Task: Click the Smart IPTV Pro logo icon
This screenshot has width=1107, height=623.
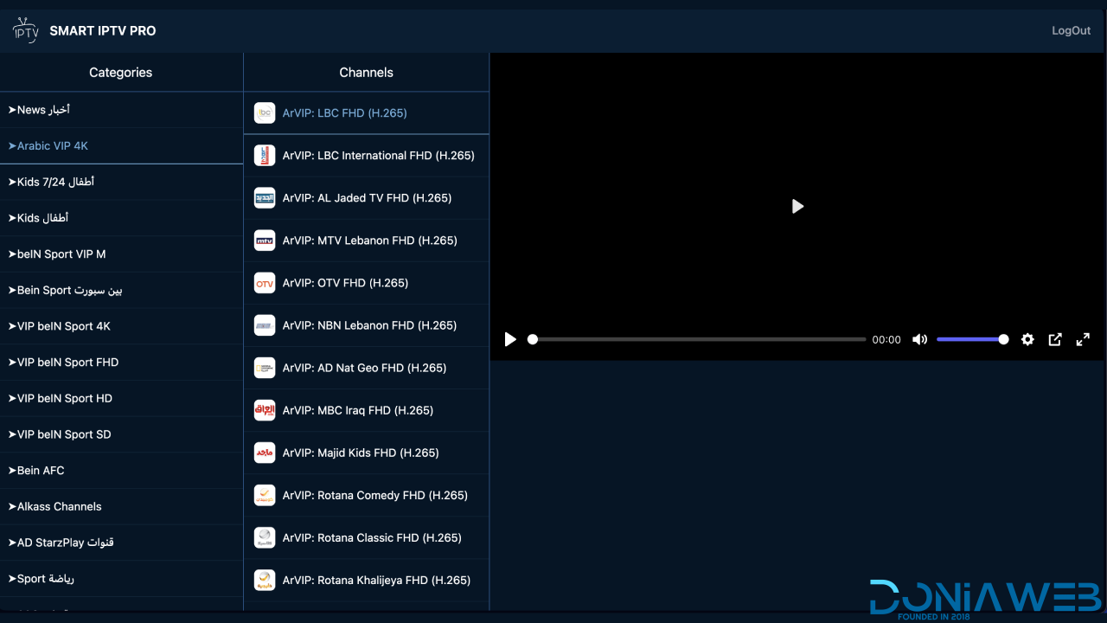Action: click(x=26, y=30)
